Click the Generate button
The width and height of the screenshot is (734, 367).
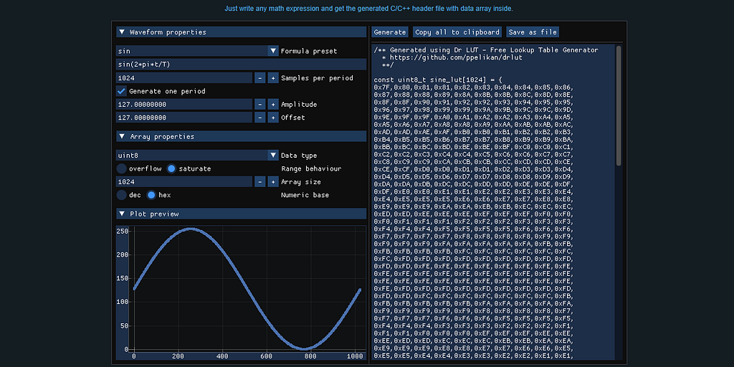390,32
